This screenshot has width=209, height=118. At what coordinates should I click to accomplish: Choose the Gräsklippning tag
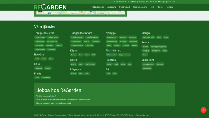click(40, 41)
